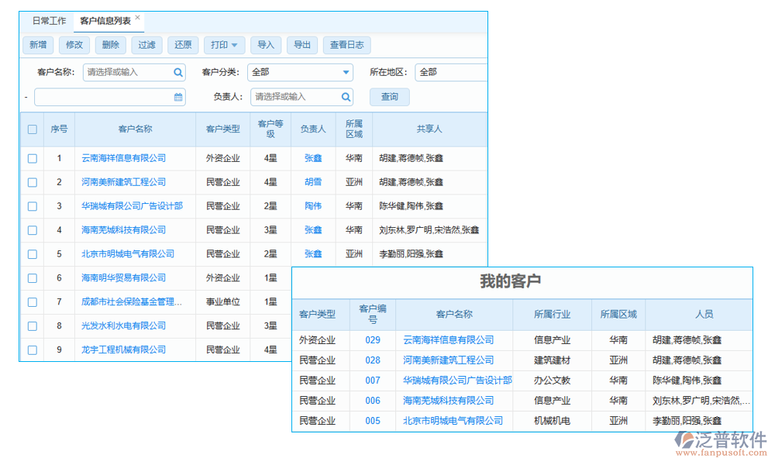Viewport: 775px width, 465px height.
Task: Open 云南海祥信息有限公司 link in customer list
Action: tap(123, 158)
